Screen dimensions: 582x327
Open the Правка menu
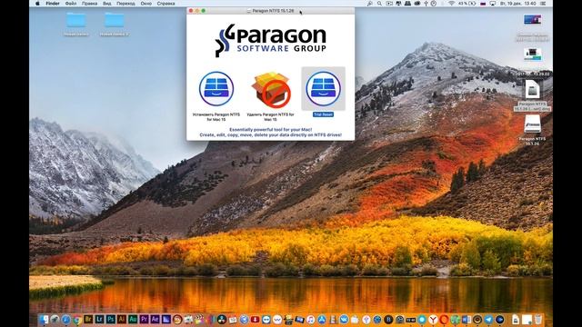pyautogui.click(x=89, y=4)
